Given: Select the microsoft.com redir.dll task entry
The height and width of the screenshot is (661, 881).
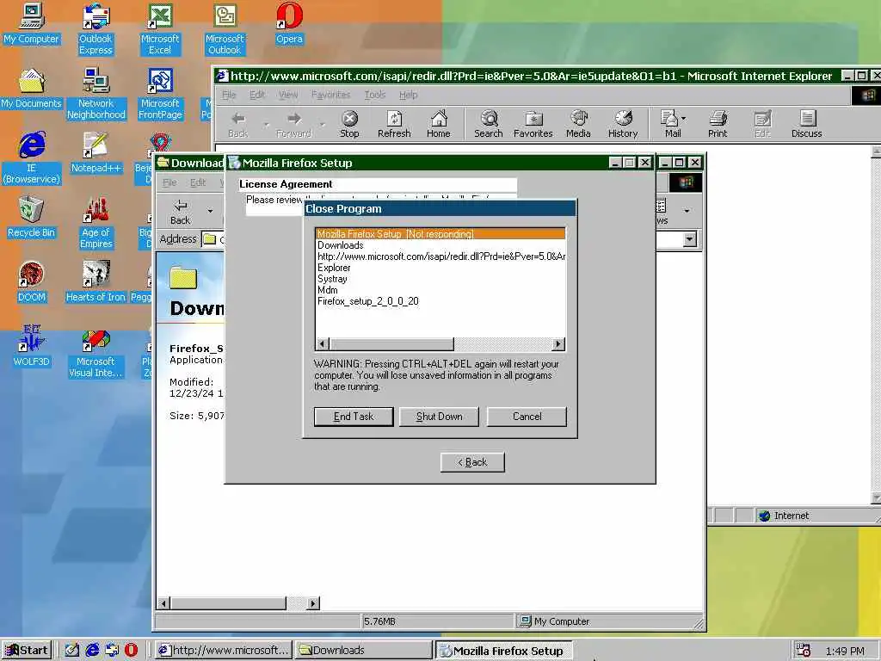Looking at the screenshot, I should (x=440, y=256).
